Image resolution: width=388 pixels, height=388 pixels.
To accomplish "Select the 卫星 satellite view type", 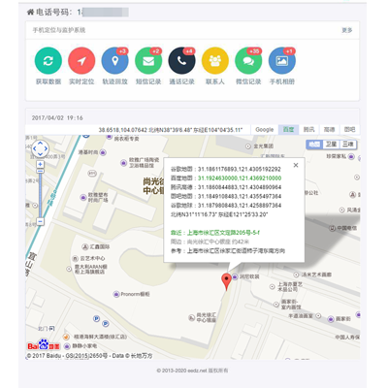I will pyautogui.click(x=331, y=145).
